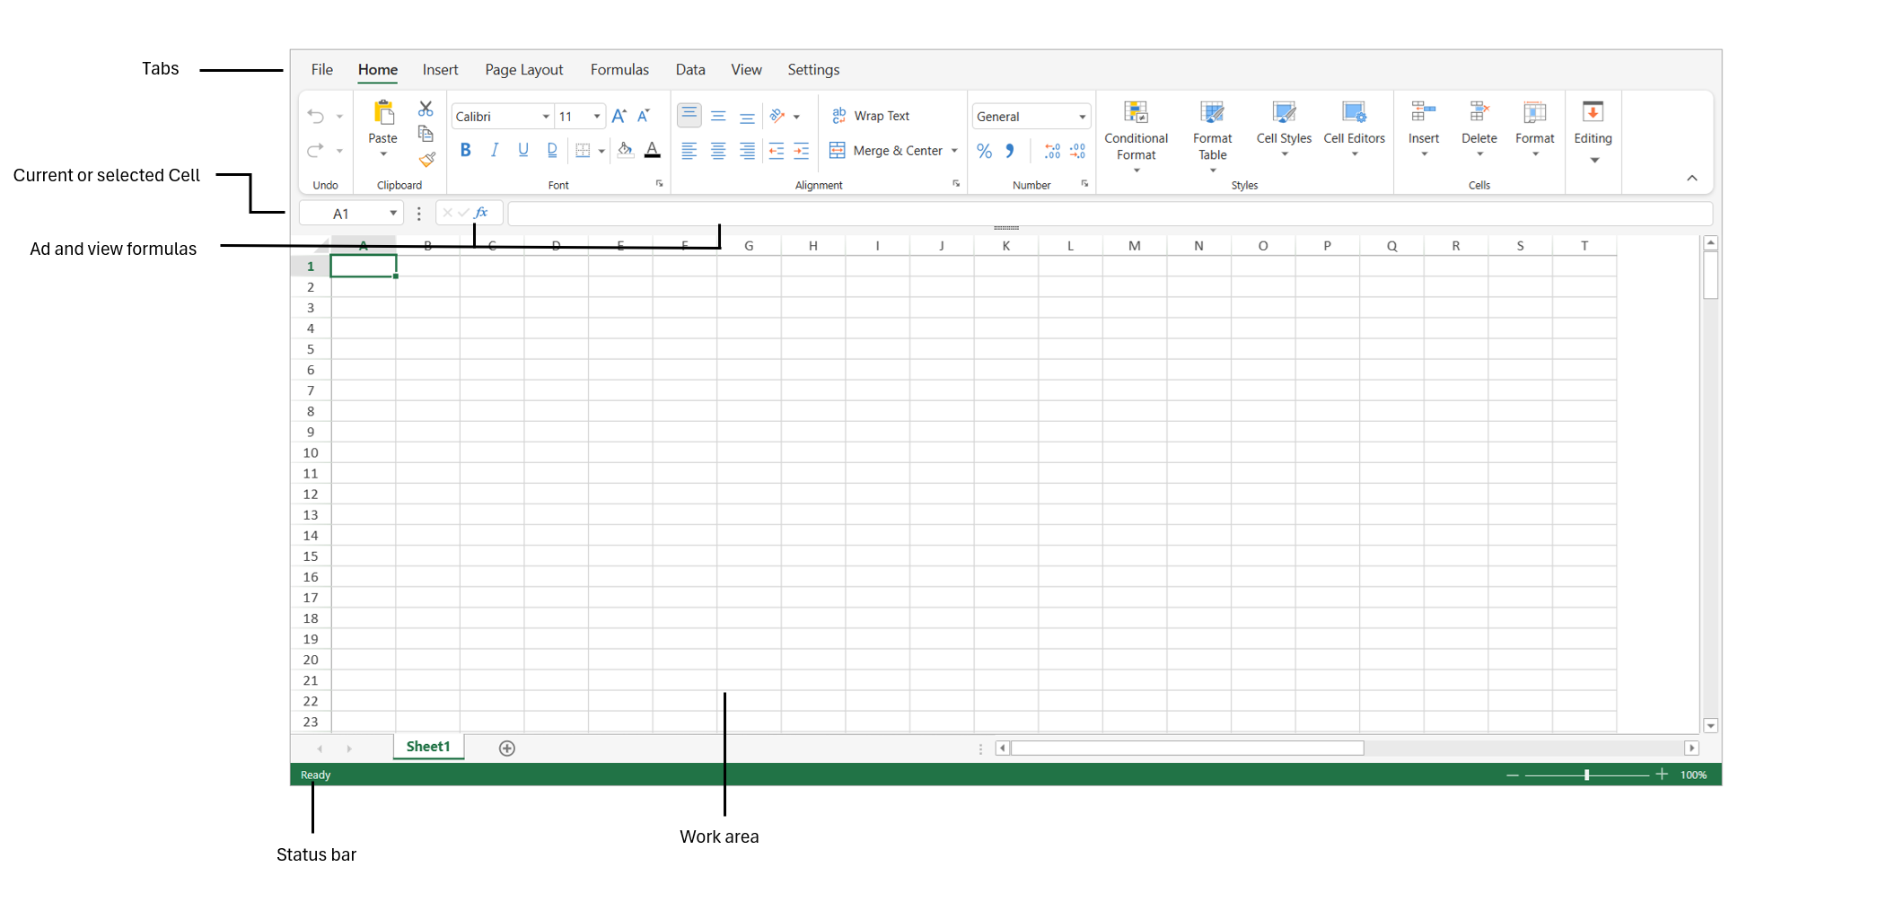Toggle Center horizontal alignment
1887x902 pixels.
[x=718, y=151]
